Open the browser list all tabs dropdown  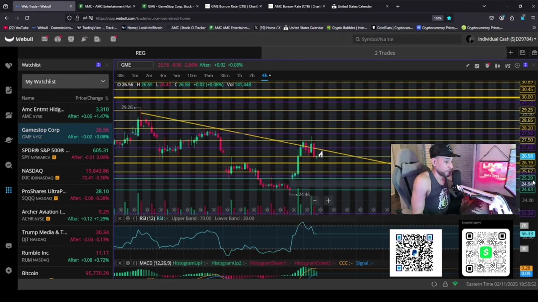point(484,6)
